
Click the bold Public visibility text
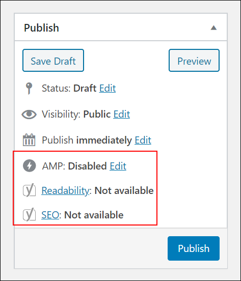pyautogui.click(x=97, y=114)
